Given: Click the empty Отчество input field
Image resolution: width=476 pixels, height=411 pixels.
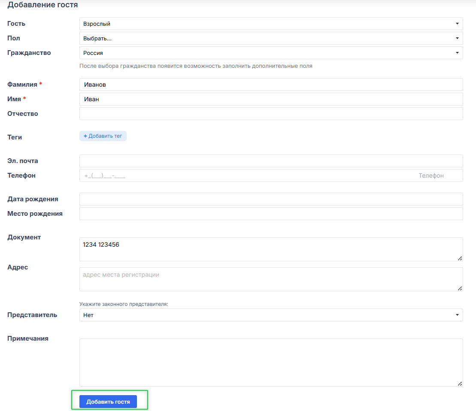Looking at the screenshot, I should [271, 114].
